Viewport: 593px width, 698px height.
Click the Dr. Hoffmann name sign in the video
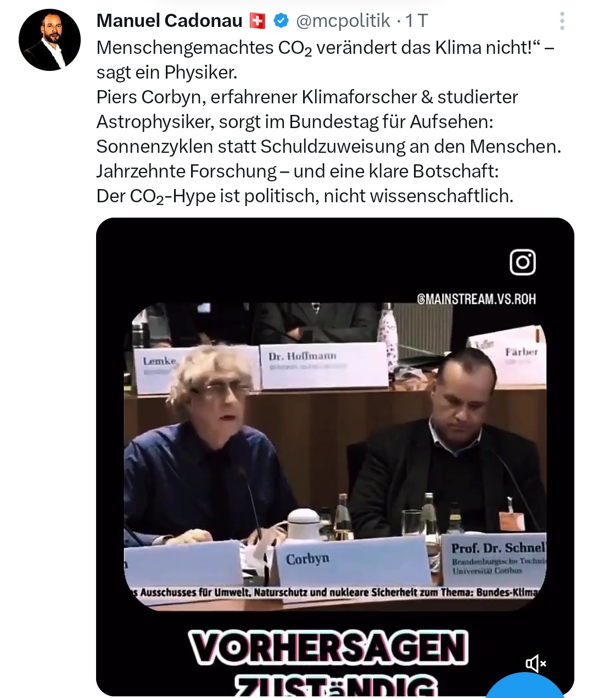click(x=324, y=365)
